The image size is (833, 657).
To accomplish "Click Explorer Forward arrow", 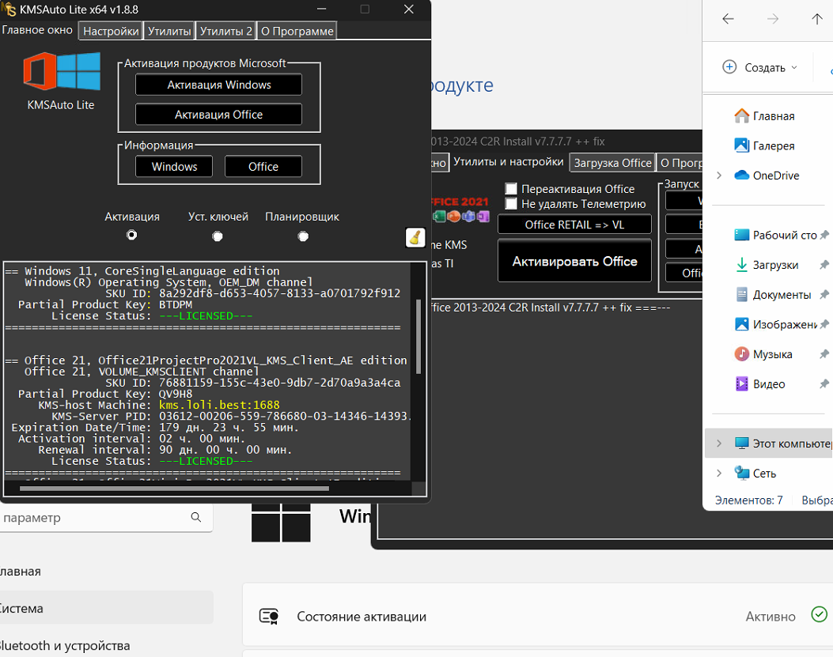I will pyautogui.click(x=772, y=19).
